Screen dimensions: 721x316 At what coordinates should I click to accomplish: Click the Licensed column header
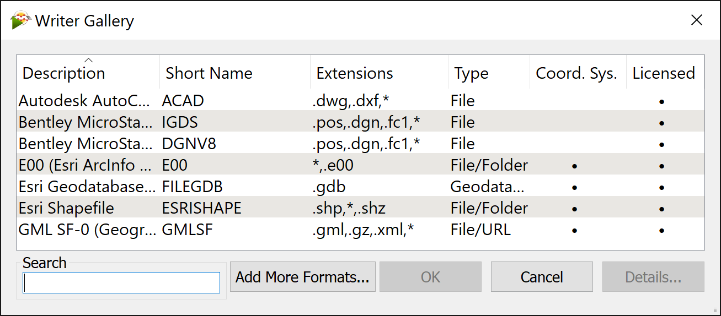tap(664, 73)
